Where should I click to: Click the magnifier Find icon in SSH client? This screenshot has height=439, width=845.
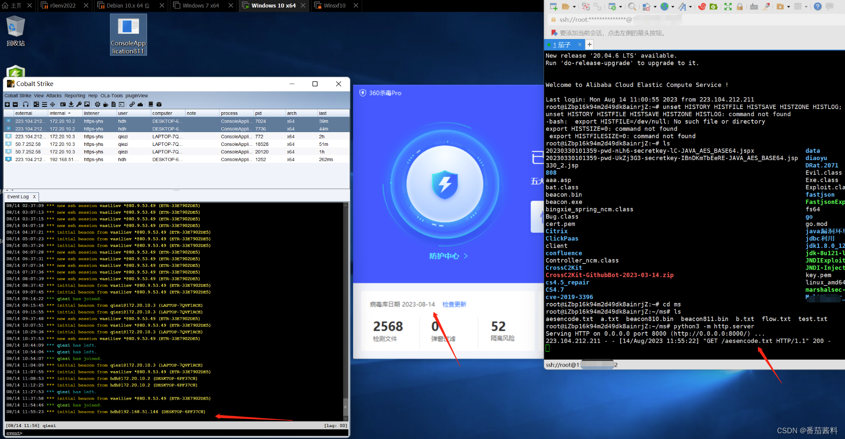coord(632,7)
